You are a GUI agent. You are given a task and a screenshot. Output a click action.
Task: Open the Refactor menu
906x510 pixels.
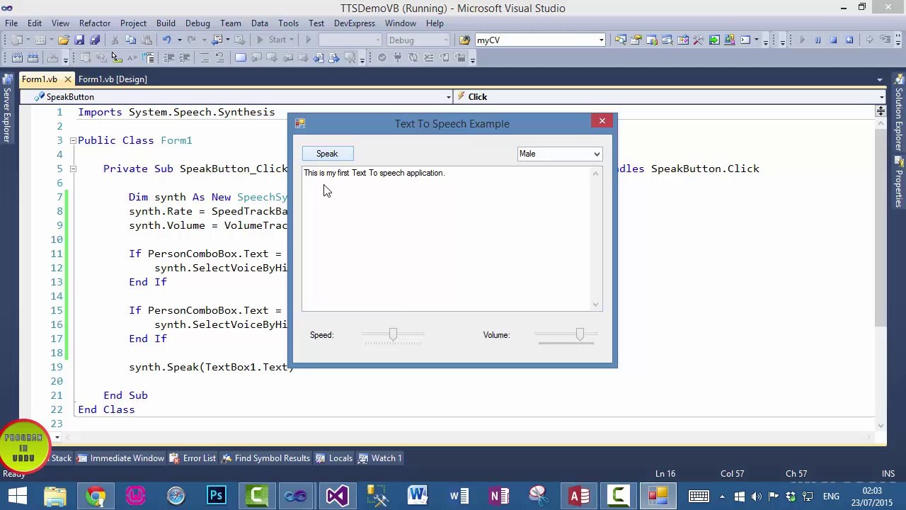coord(94,23)
